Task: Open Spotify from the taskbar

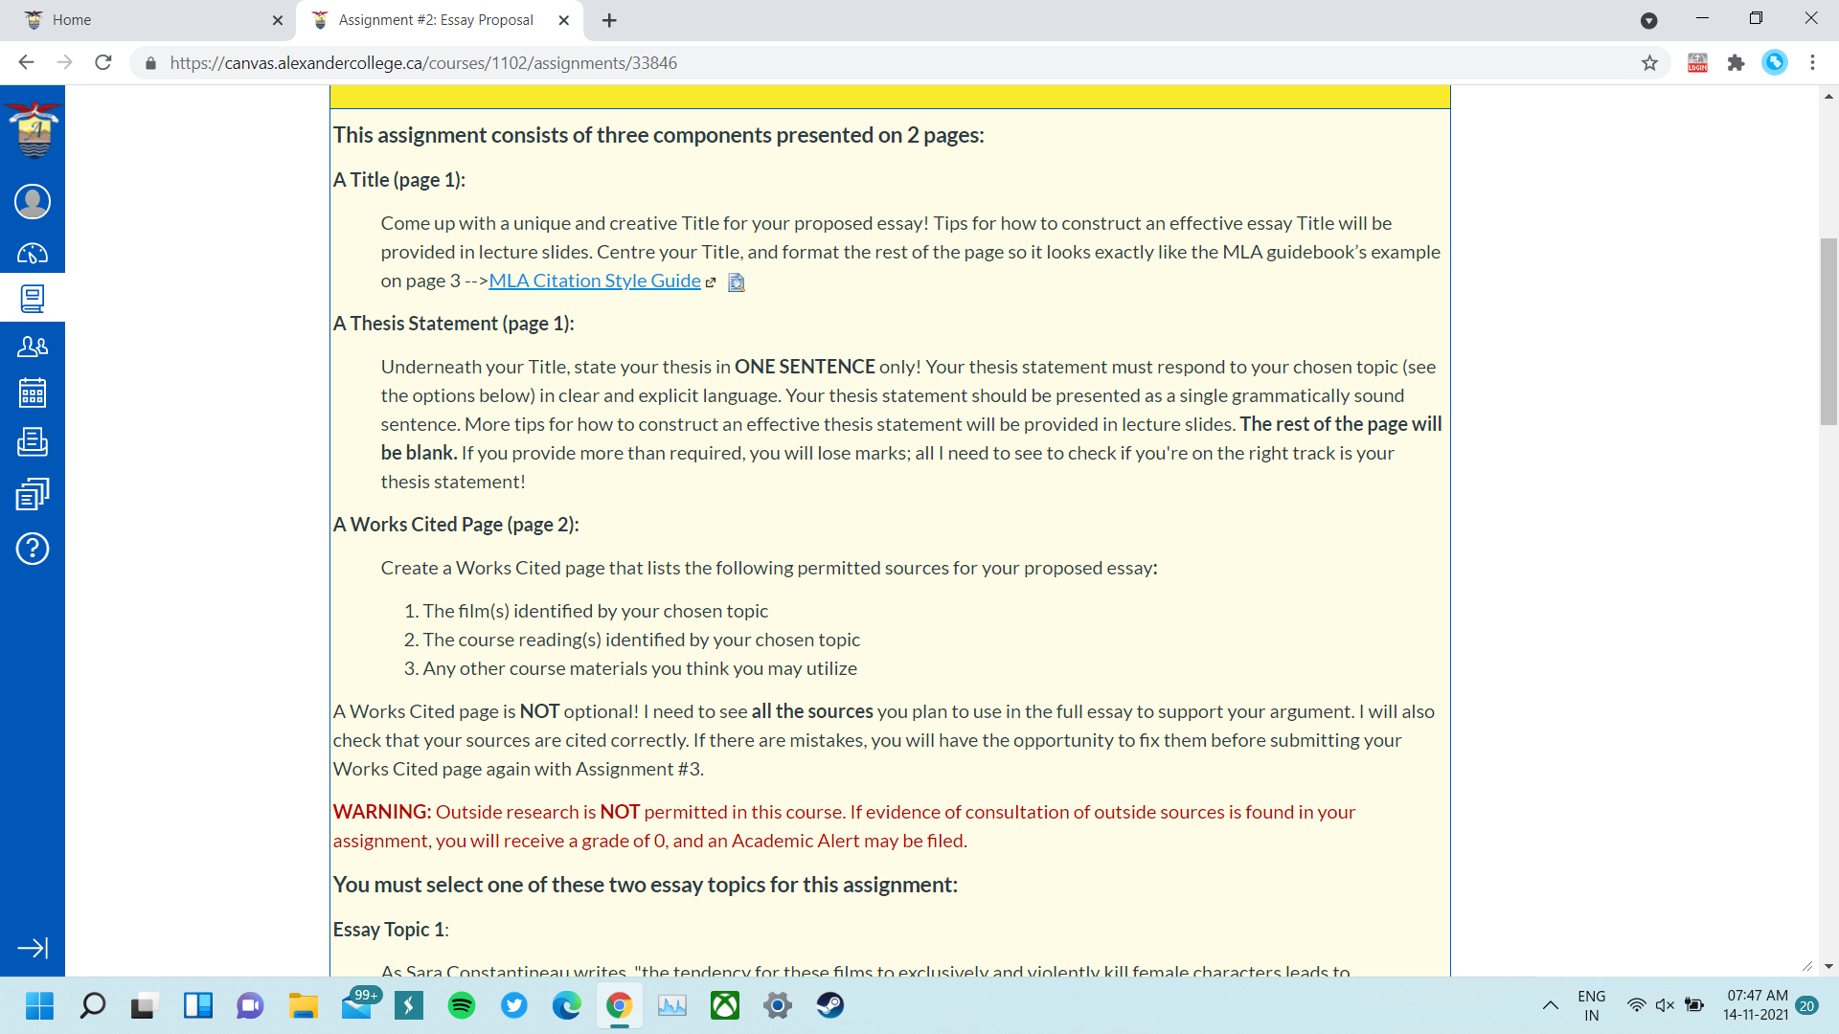Action: click(462, 1005)
